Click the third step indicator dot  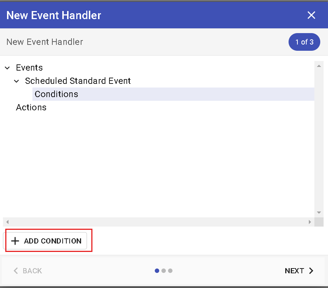pos(170,271)
